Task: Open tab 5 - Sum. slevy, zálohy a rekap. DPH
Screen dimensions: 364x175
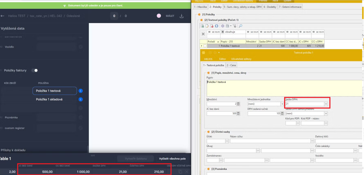Action: click(x=242, y=7)
